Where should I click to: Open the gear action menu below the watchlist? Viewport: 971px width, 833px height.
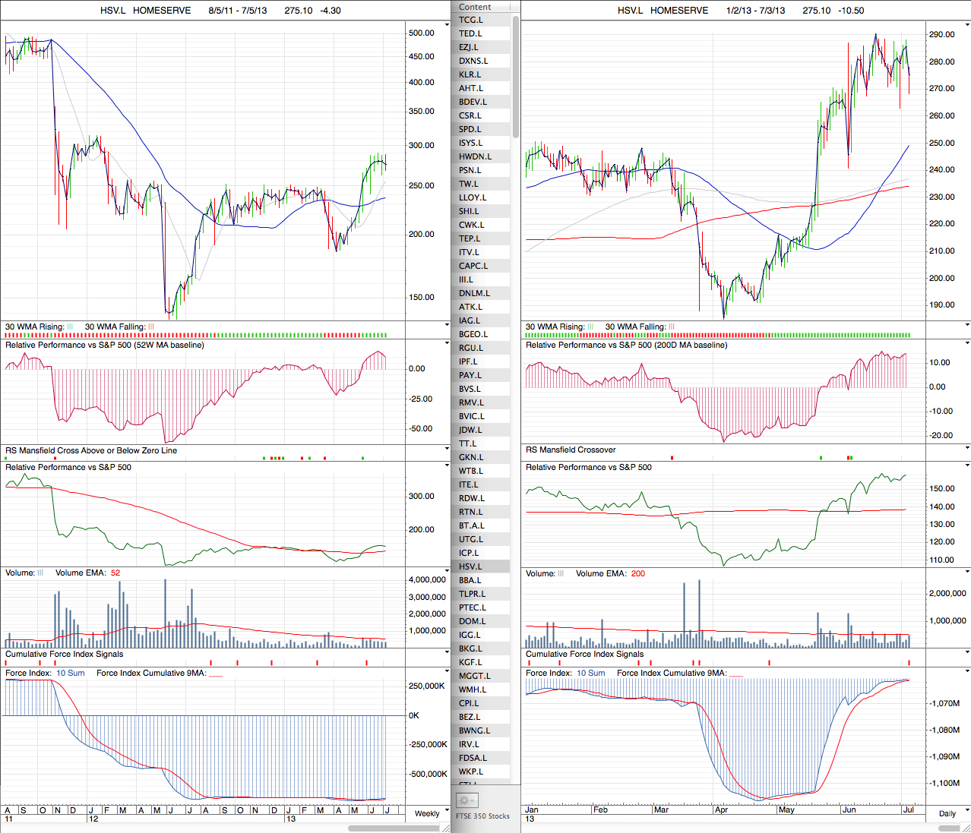coord(467,800)
